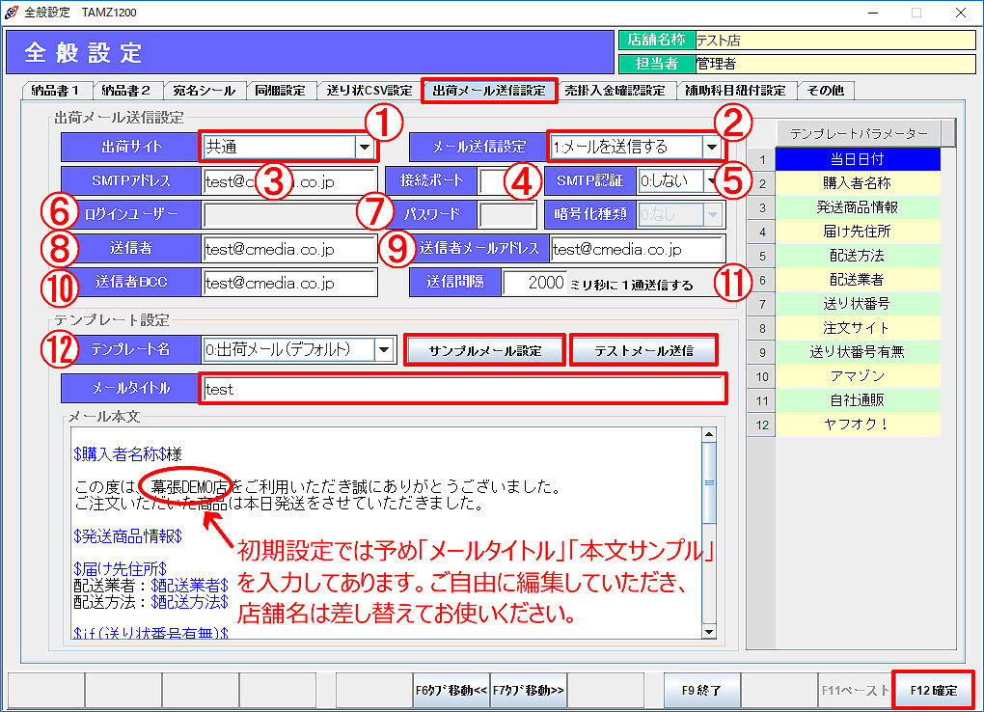
Task: Expand the テンプレート名 dropdown list
Action: [384, 349]
